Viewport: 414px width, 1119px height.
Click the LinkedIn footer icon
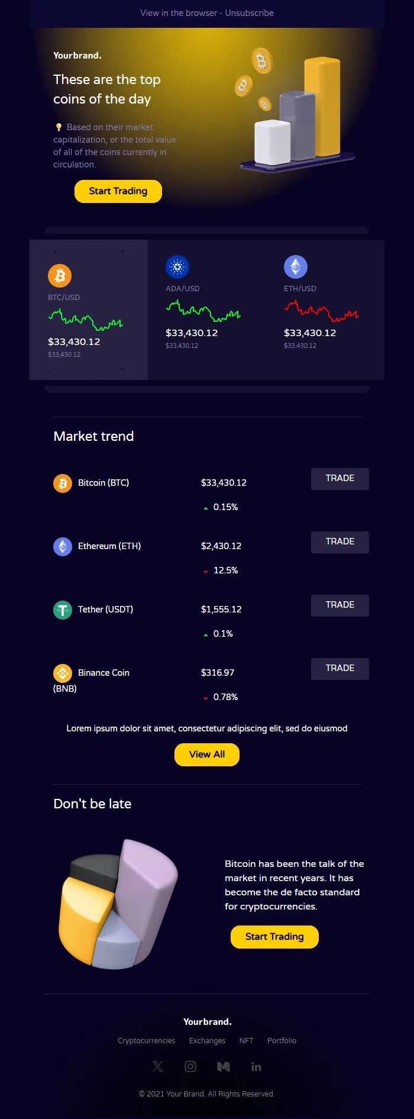coord(256,1066)
